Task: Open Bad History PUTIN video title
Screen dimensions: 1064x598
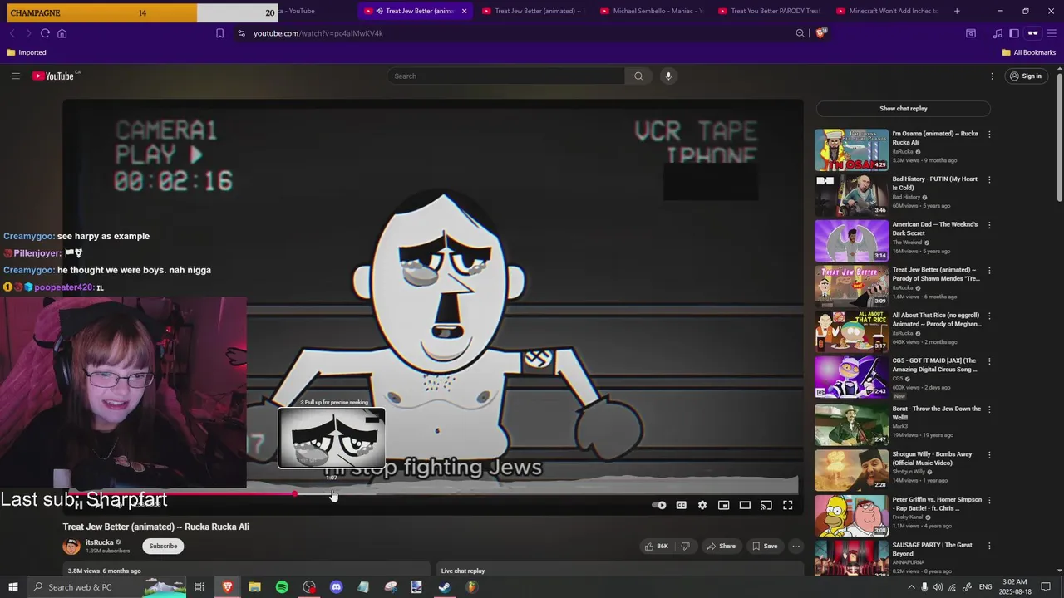Action: pyautogui.click(x=934, y=184)
